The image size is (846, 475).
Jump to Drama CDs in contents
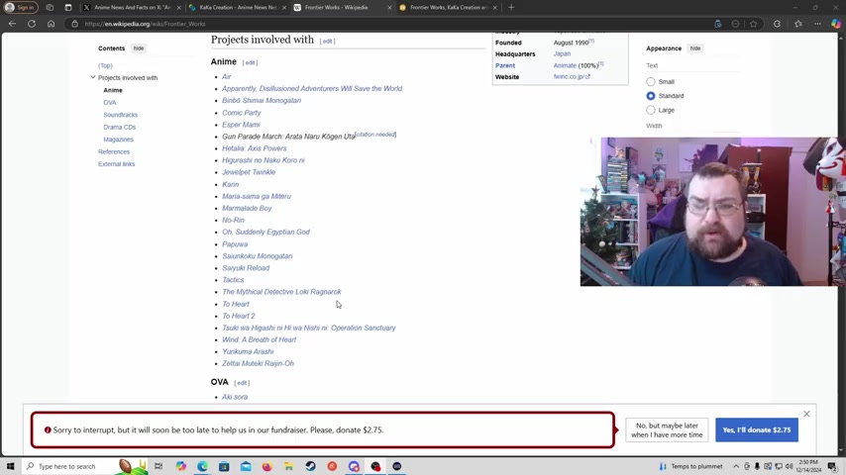[119, 128]
